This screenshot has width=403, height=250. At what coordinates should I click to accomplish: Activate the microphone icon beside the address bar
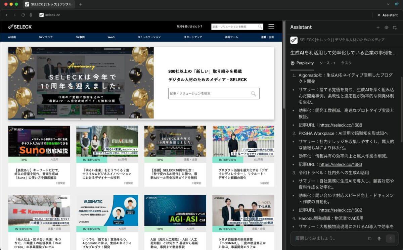[31, 15]
